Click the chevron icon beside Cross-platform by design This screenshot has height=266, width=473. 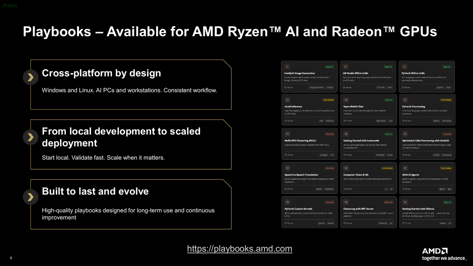tap(31, 77)
